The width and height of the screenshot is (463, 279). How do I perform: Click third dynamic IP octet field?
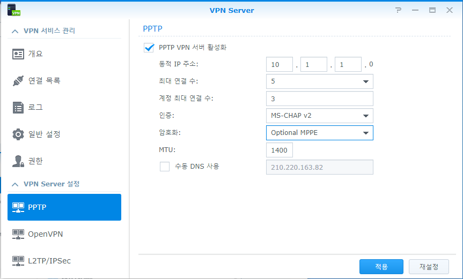click(x=348, y=64)
